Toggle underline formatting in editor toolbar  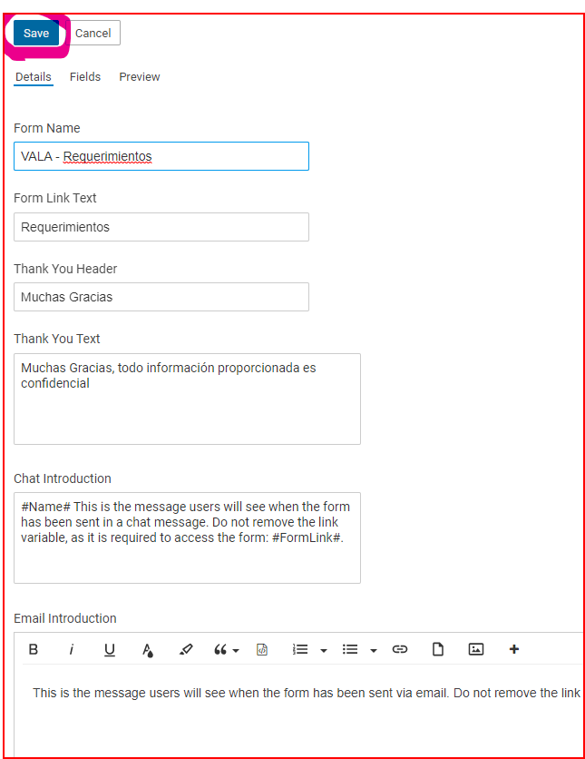click(110, 649)
